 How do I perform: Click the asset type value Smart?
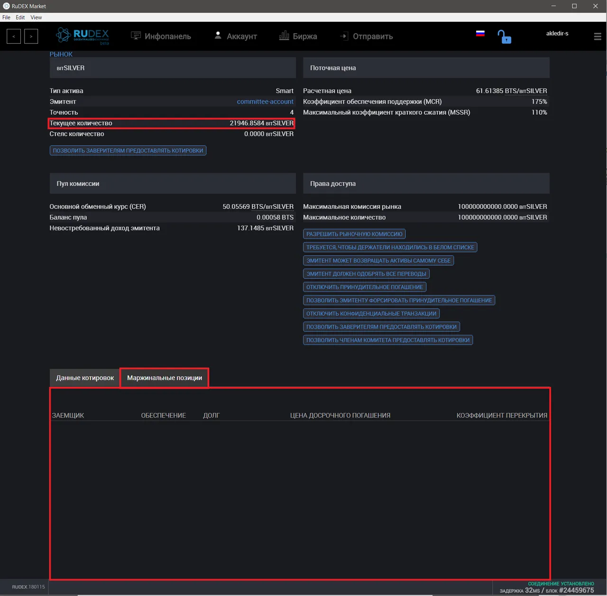click(x=285, y=91)
